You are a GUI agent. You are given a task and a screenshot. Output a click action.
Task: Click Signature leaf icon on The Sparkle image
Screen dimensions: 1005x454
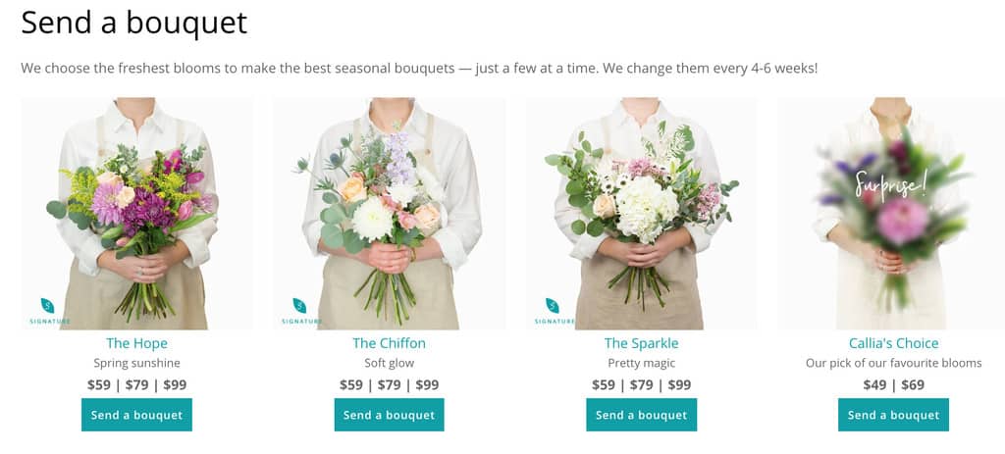553,305
